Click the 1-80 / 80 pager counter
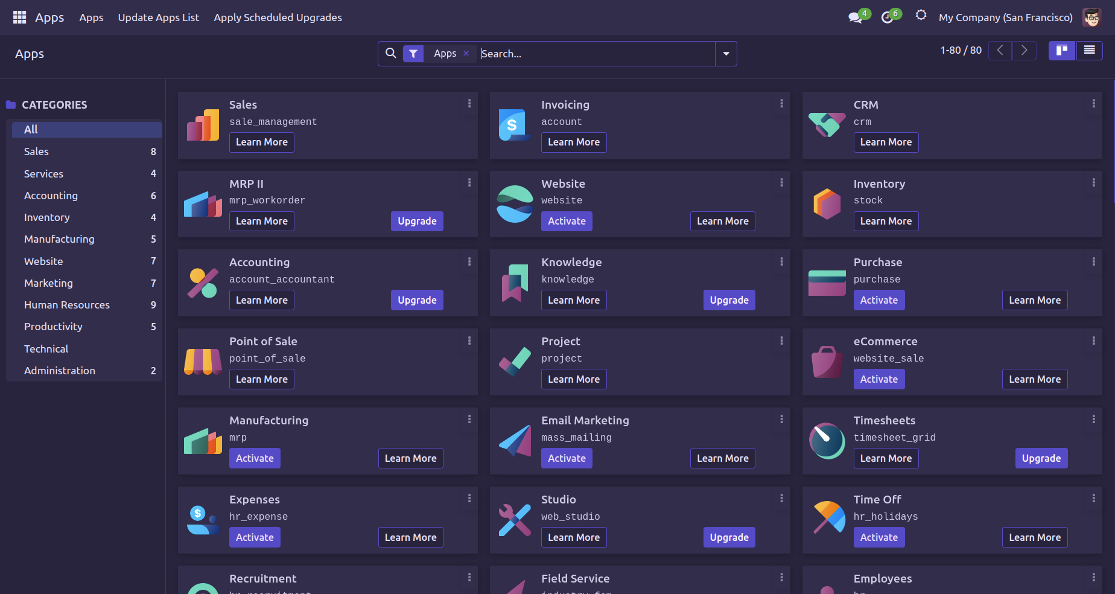This screenshot has height=594, width=1115. pyautogui.click(x=961, y=51)
